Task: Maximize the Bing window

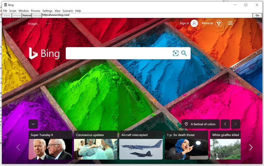Action: pyautogui.click(x=246, y=5)
